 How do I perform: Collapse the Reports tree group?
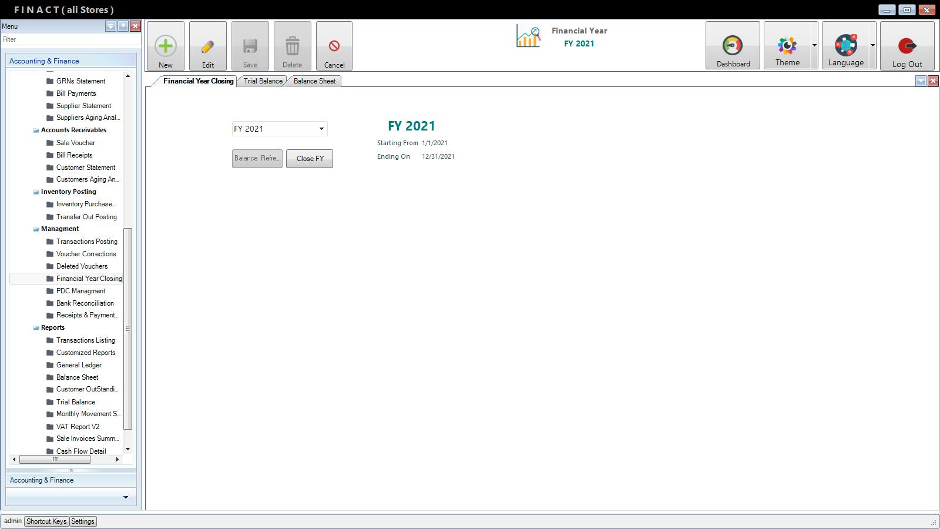pyautogui.click(x=36, y=328)
